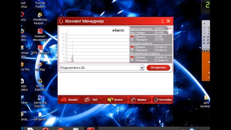The width and height of the screenshot is (231, 130).
Task: Click the gear icon on Настройки
Action: point(156,100)
